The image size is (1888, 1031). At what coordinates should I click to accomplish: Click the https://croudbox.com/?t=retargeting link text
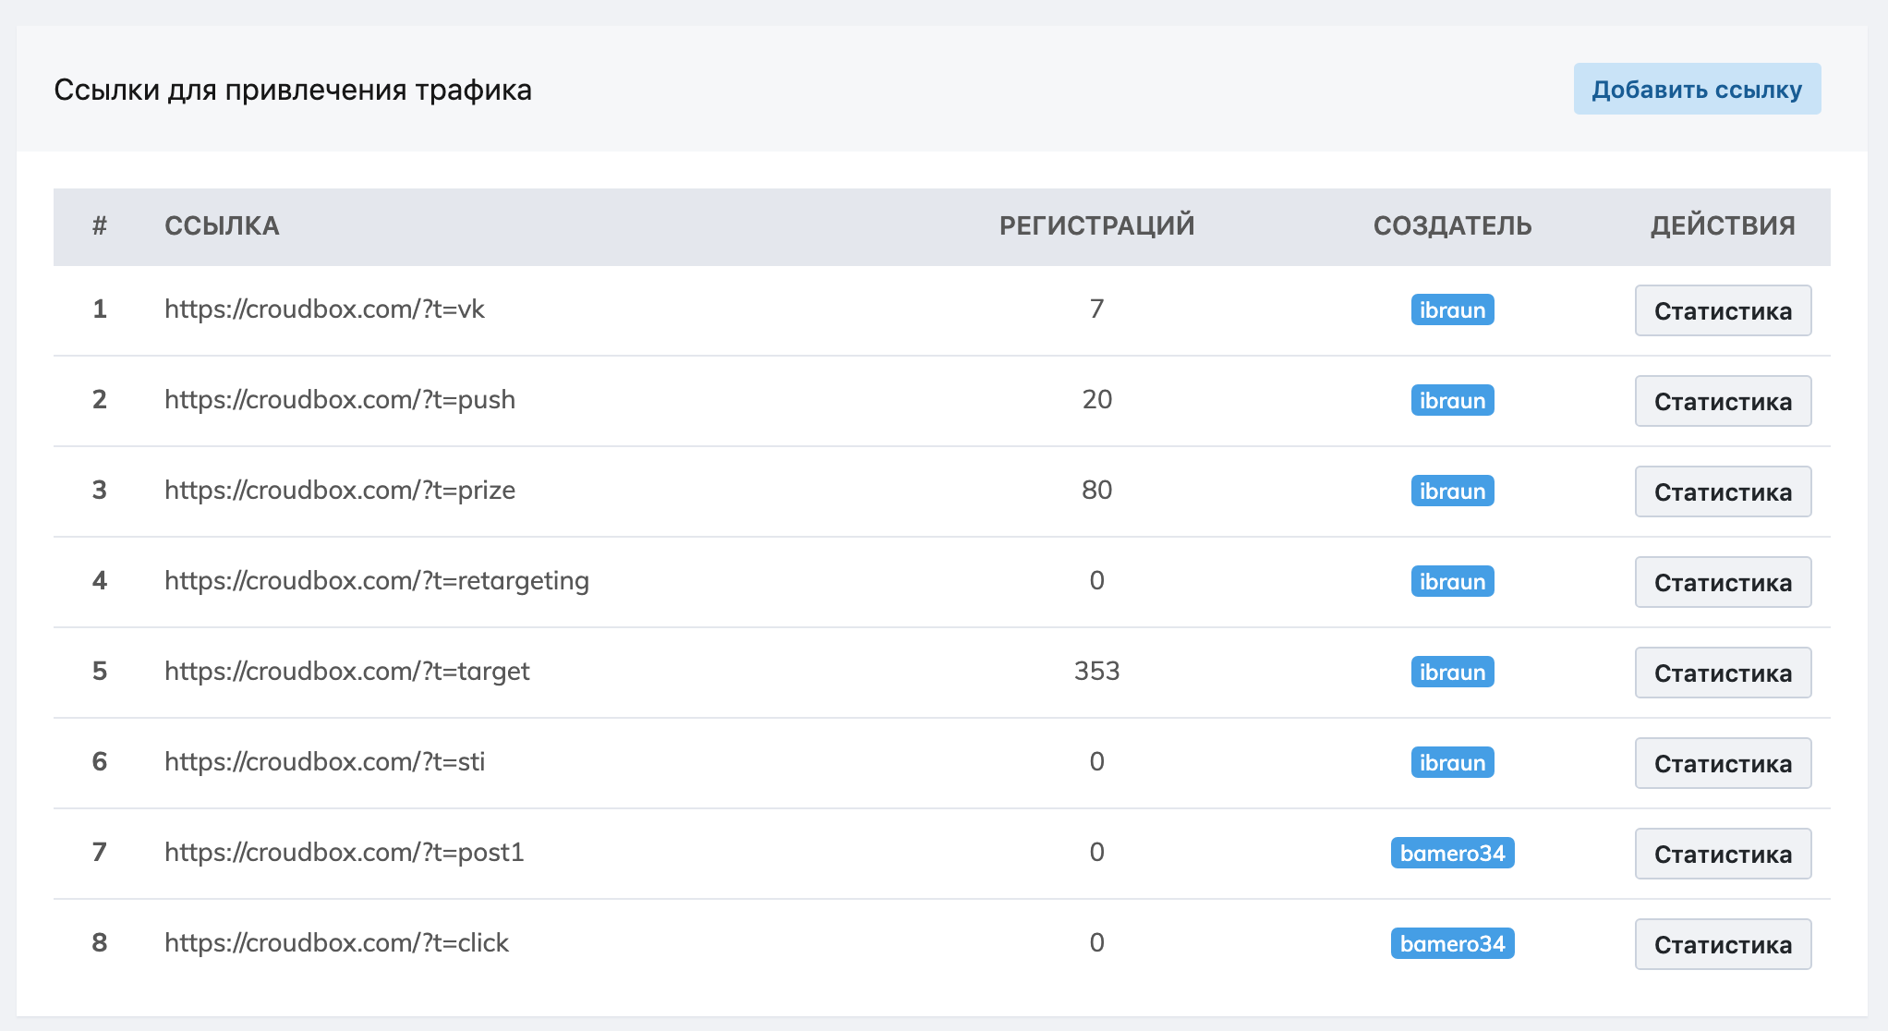[377, 580]
